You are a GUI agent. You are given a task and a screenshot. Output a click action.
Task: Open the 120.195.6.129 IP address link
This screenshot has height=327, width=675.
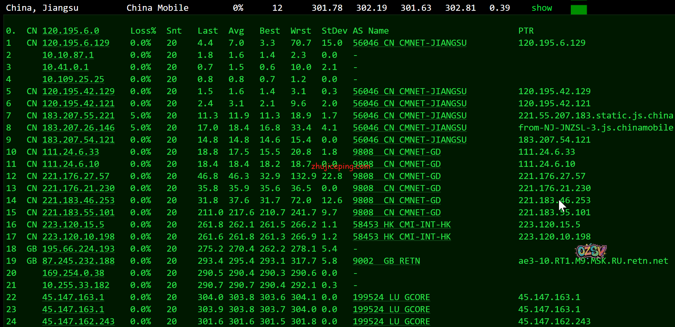76,43
